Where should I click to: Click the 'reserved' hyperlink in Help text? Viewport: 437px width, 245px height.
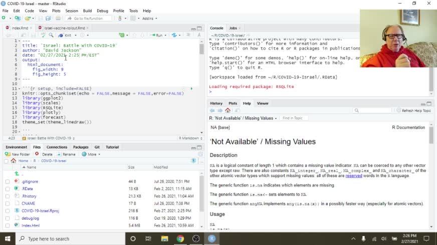click(354, 176)
